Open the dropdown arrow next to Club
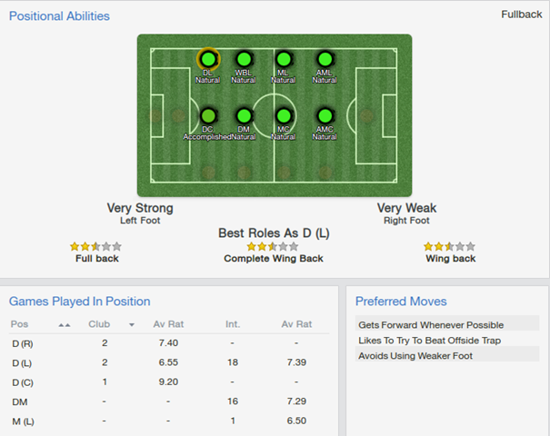The width and height of the screenshot is (550, 436). 131,324
